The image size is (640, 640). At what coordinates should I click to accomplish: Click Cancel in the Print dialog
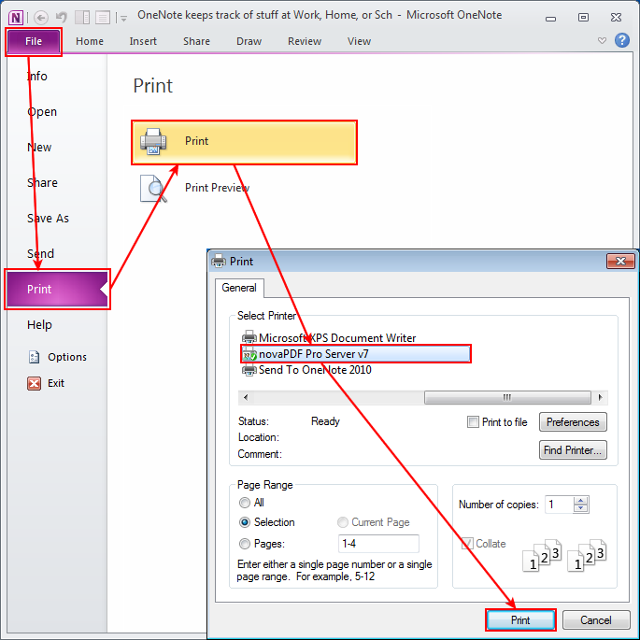coord(595,620)
